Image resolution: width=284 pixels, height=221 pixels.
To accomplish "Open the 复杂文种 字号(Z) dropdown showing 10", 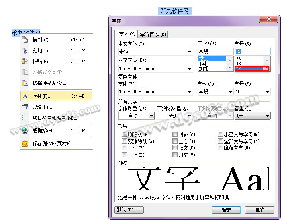I will click(253, 92).
